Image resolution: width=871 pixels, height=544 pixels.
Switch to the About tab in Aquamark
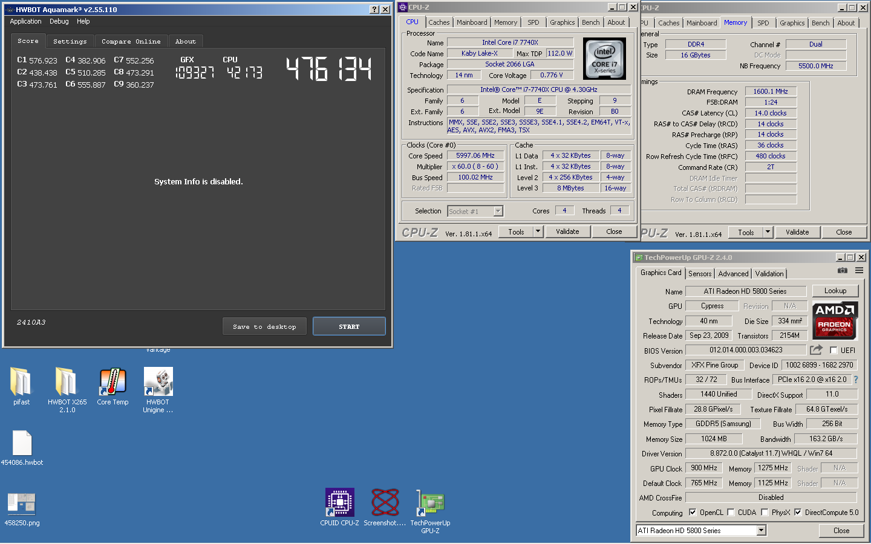tap(186, 41)
